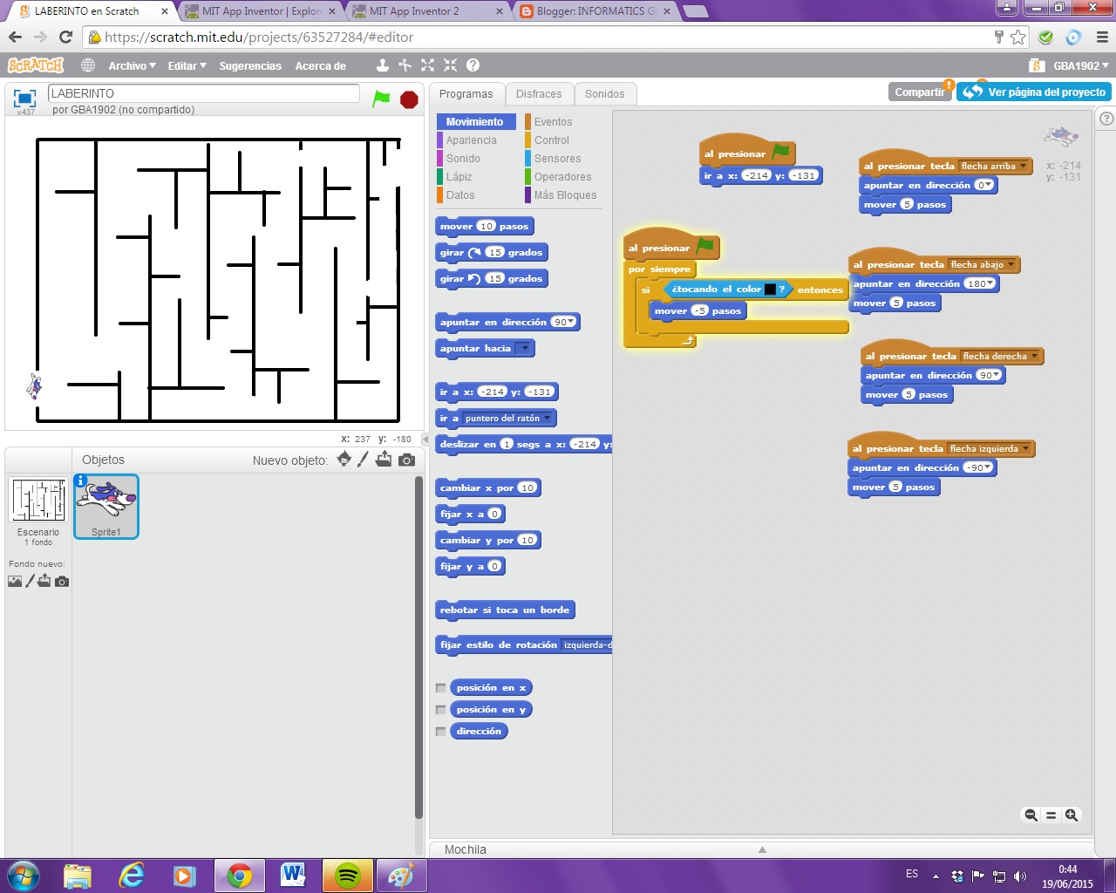Open Internet Explorer from the taskbar
The height and width of the screenshot is (893, 1116).
pos(132,875)
